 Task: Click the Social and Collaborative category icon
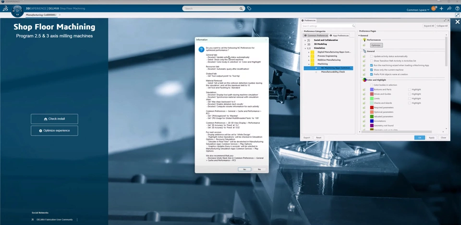pyautogui.click(x=309, y=40)
